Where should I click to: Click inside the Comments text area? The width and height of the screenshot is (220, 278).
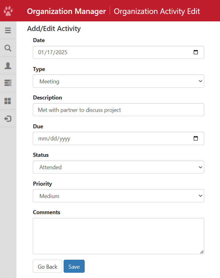click(118, 236)
